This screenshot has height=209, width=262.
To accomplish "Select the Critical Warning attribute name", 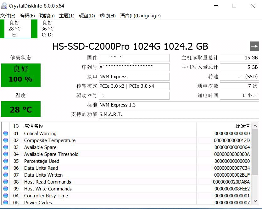I will tap(40, 134).
